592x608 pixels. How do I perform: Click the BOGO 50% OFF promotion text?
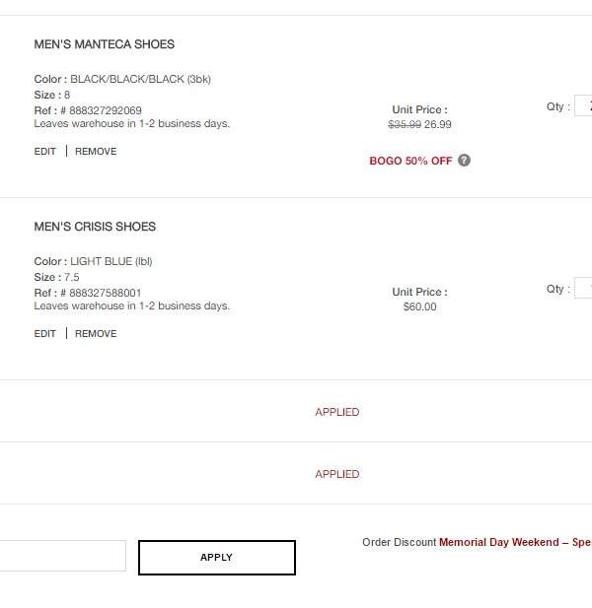click(410, 161)
